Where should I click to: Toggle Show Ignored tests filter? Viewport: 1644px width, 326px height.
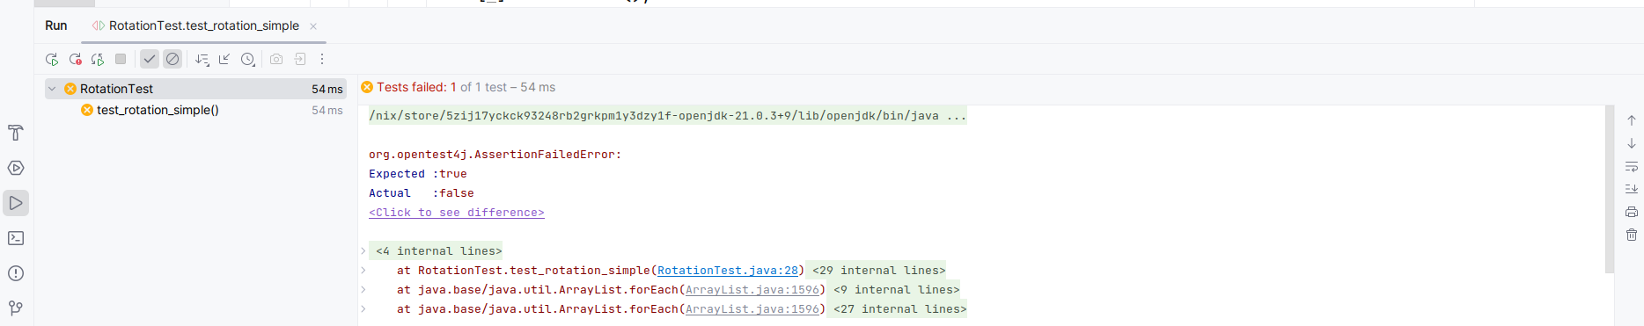click(x=172, y=59)
